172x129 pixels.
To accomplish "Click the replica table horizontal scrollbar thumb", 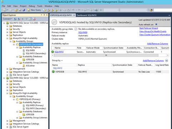I will pyautogui.click(x=106, y=55).
